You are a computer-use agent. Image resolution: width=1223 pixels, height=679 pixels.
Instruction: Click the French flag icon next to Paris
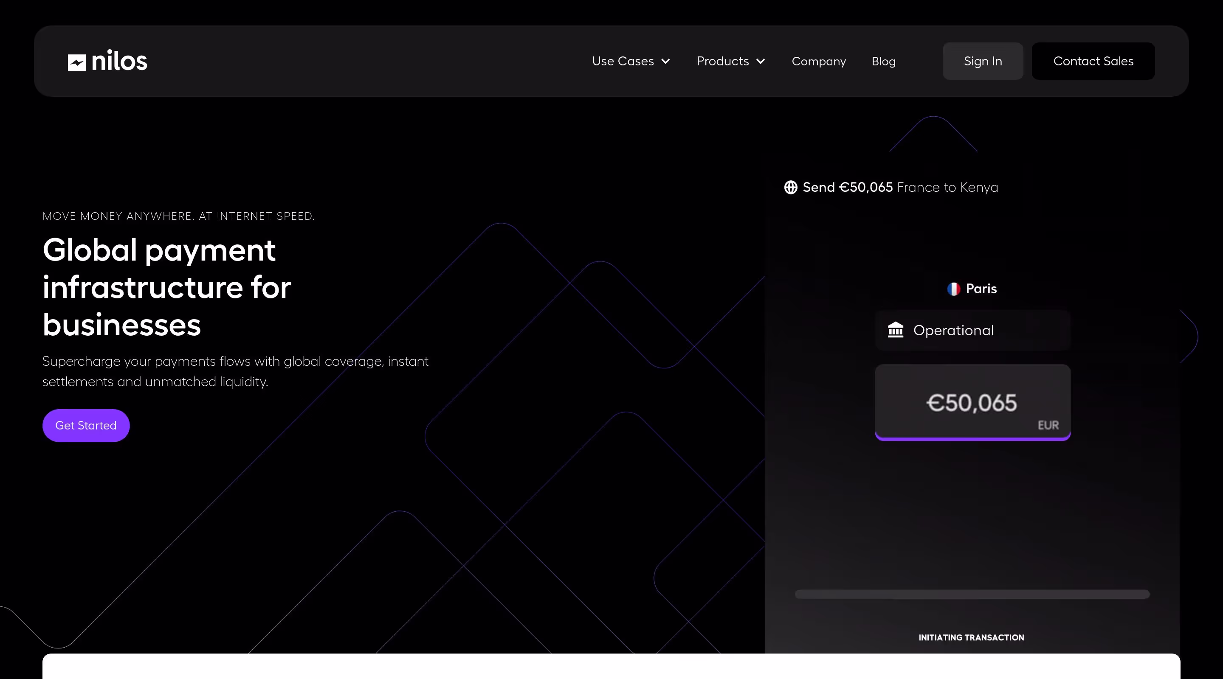[953, 289]
